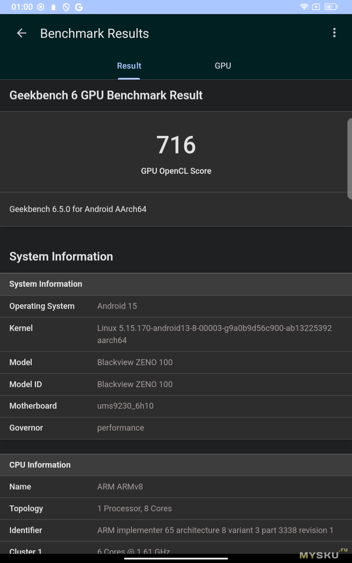Screen dimensions: 352x563
Task: Tap the battery level indicator at top right
Action: [330, 7]
